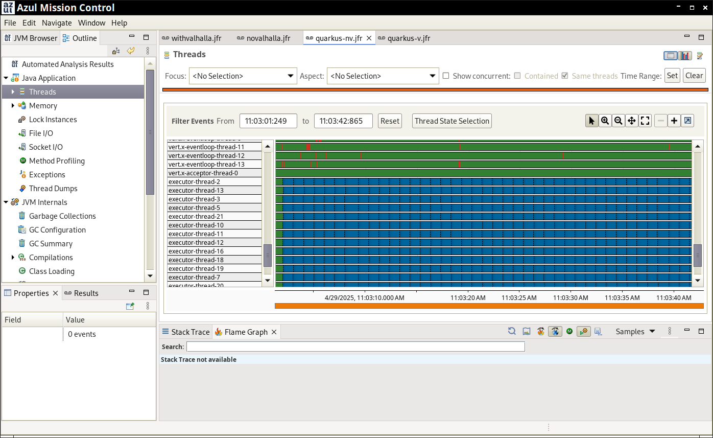Click the magnifier reset icon in Flame Graph

(512, 332)
